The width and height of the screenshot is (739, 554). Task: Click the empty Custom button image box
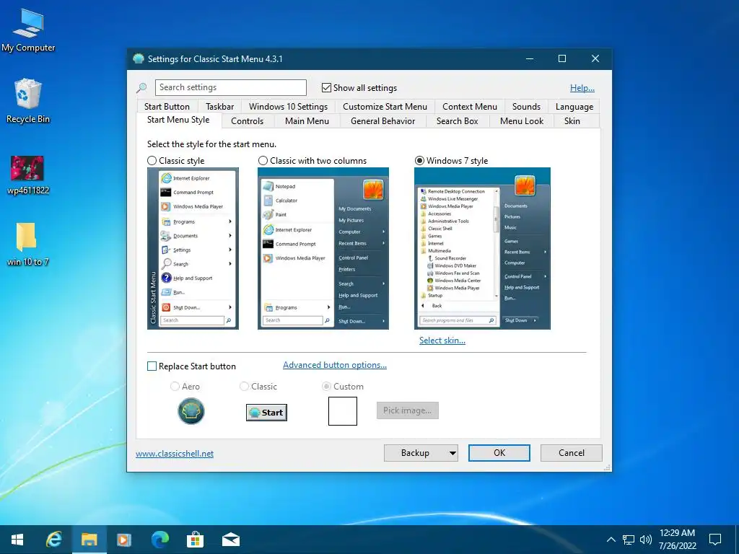tap(343, 410)
